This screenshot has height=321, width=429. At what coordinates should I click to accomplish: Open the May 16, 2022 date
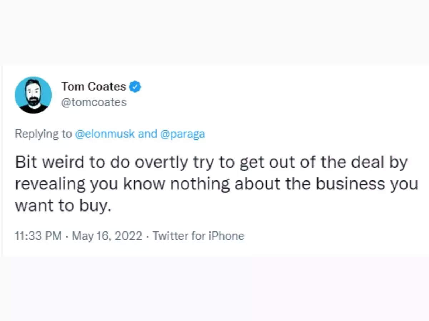[x=107, y=236]
